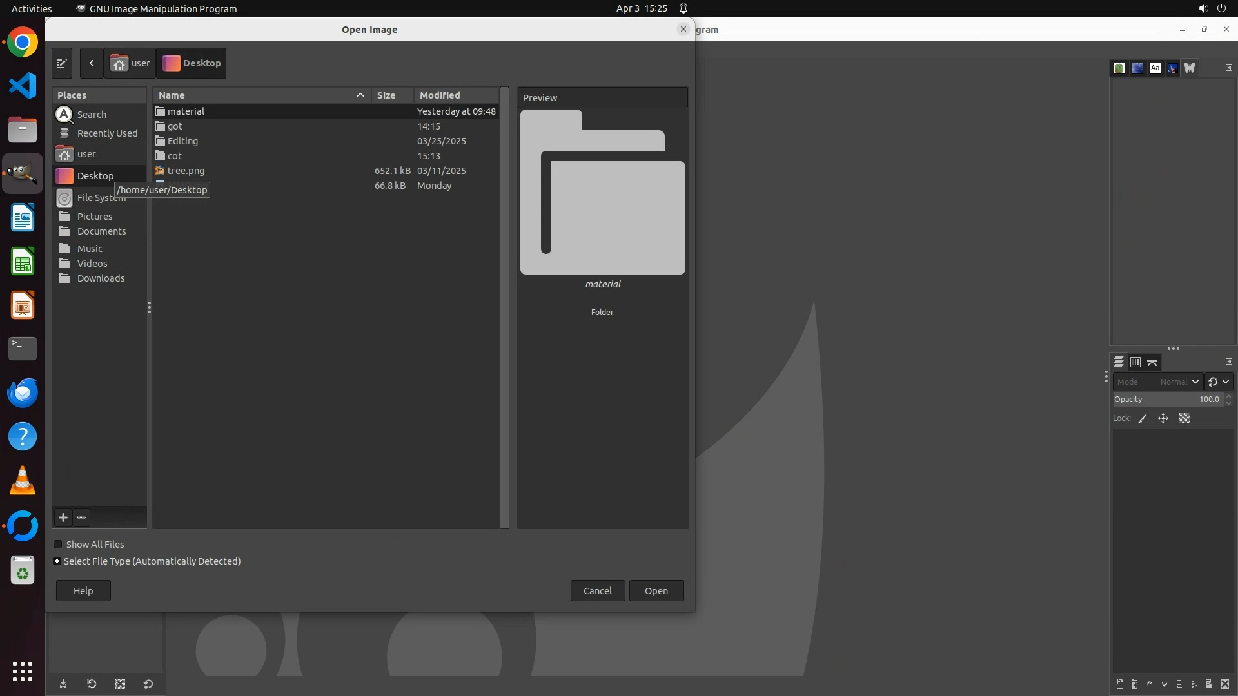1238x696 pixels.
Task: Select tree.png in the file list
Action: coord(186,171)
